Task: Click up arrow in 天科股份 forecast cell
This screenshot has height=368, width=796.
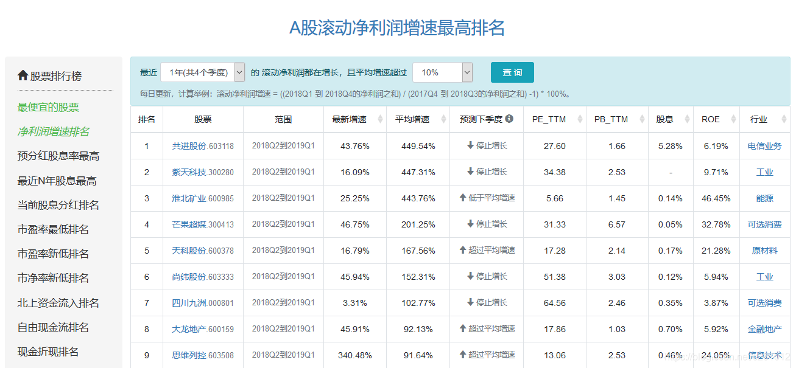Action: point(462,250)
